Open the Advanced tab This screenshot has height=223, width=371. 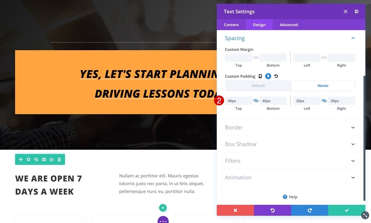(x=289, y=25)
